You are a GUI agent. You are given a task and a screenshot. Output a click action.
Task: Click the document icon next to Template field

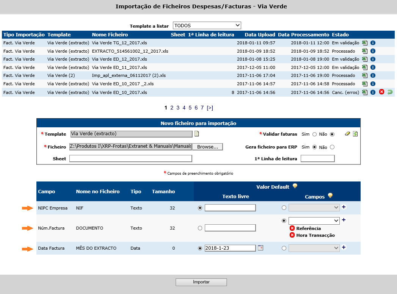[x=196, y=134]
